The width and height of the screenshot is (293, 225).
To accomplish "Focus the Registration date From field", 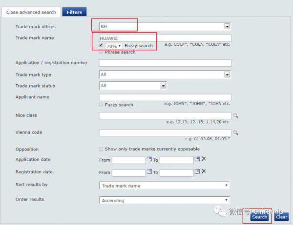I will [129, 173].
